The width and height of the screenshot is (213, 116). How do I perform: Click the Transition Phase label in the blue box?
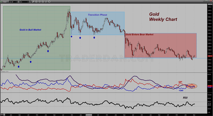(x=97, y=15)
